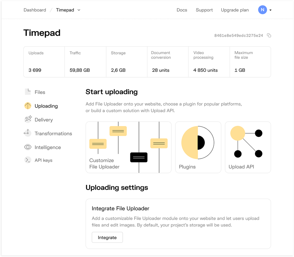This screenshot has height=257, width=294.
Task: Open the Docs link in the header
Action: pos(182,10)
